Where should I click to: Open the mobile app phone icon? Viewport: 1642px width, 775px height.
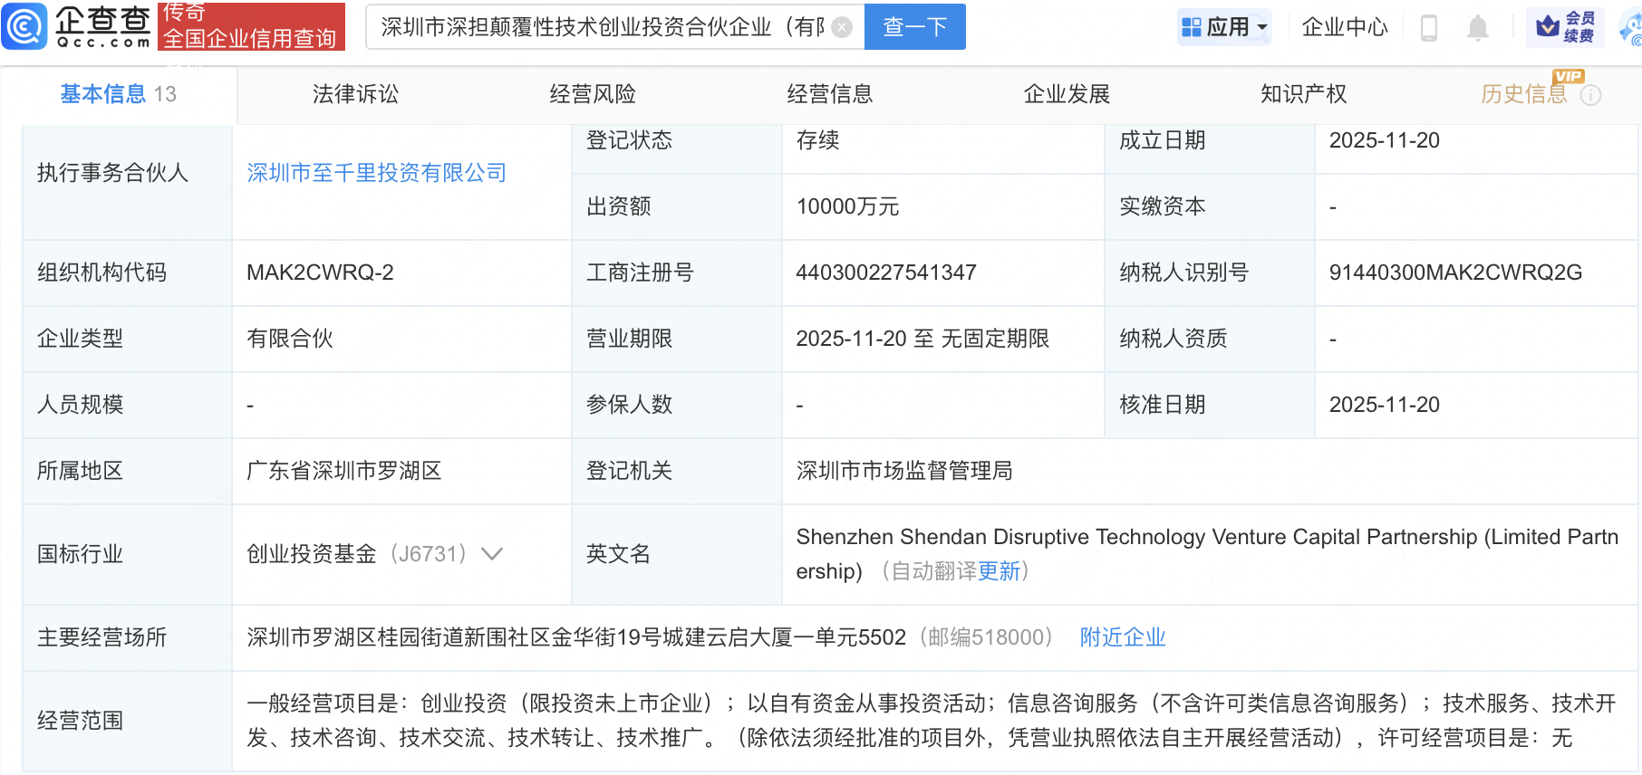coord(1429,28)
